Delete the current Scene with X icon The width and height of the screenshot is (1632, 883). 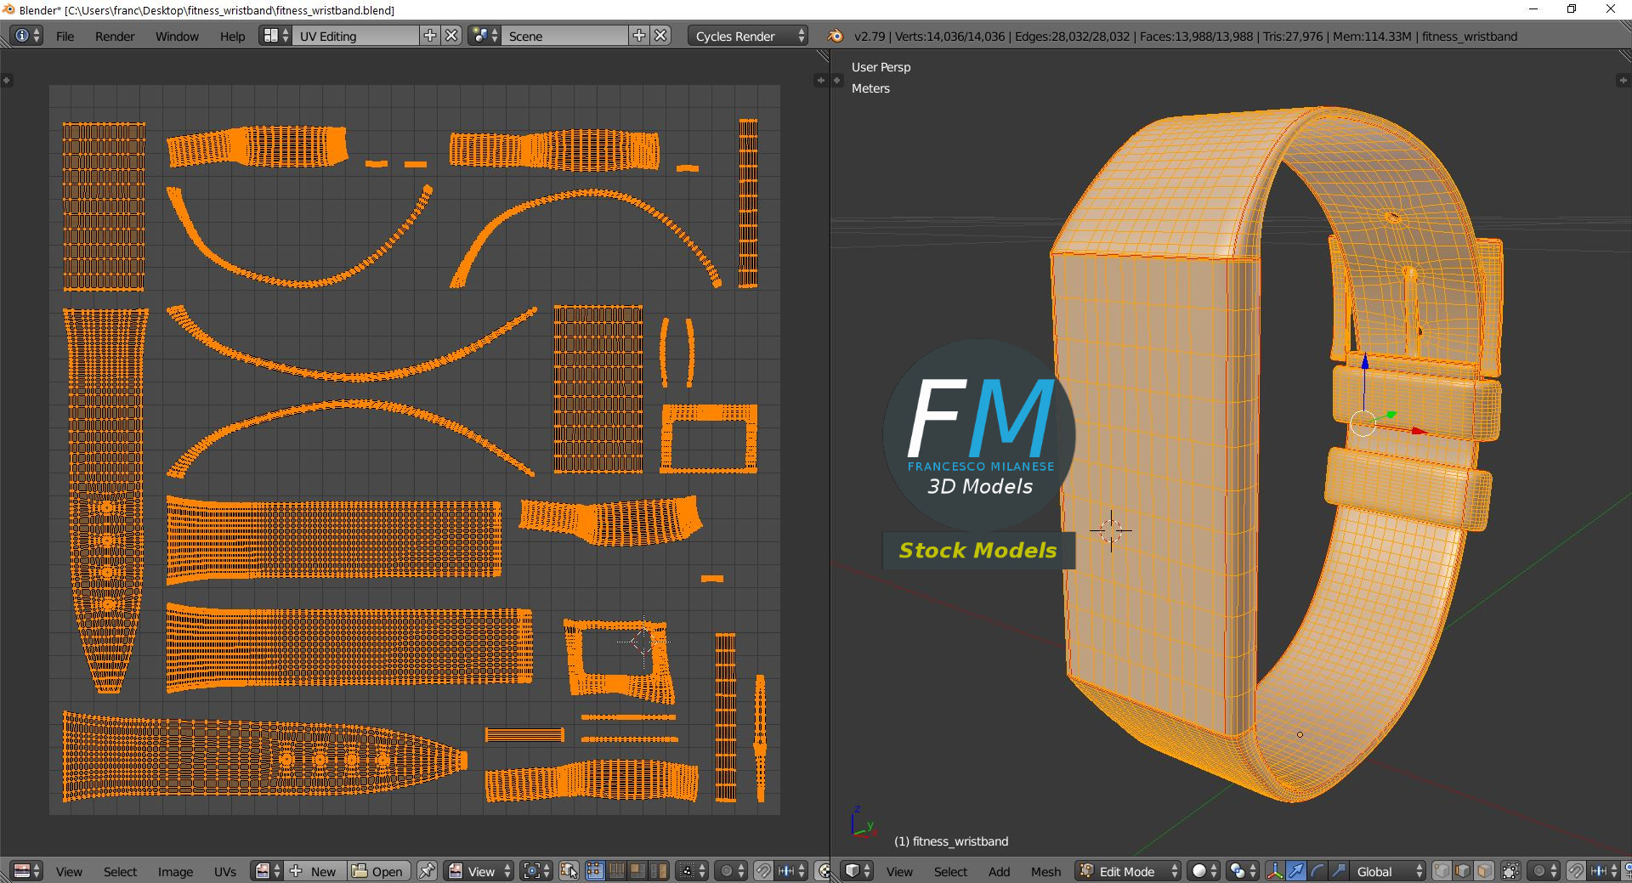pyautogui.click(x=660, y=36)
